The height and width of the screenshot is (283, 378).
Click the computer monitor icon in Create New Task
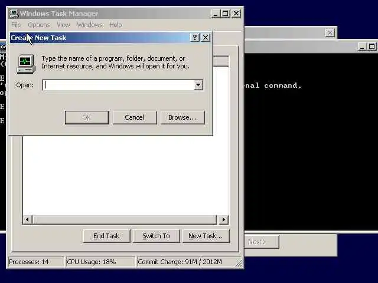(26, 64)
